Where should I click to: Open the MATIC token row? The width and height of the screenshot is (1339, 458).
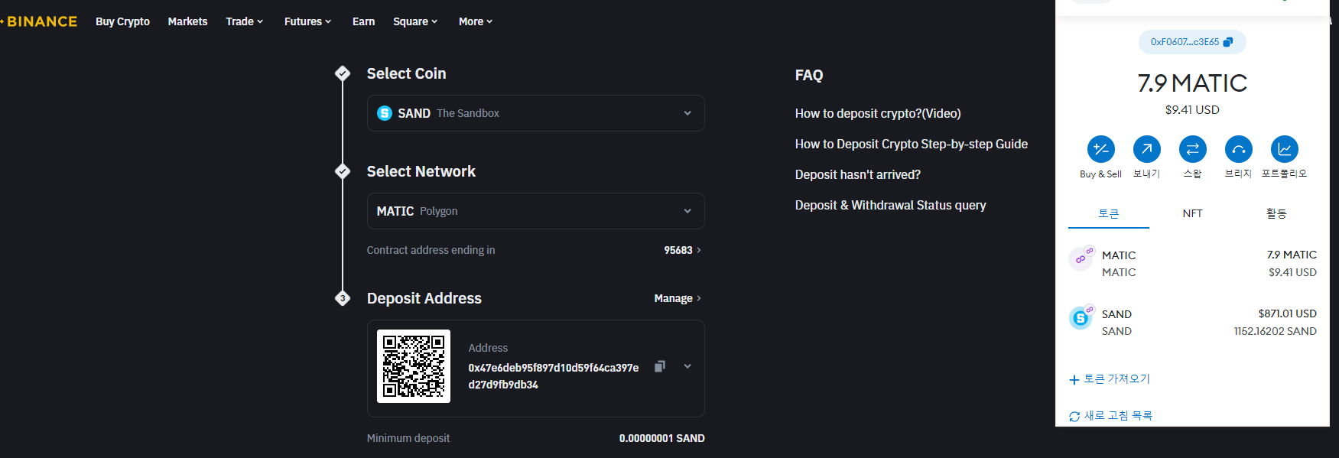pyautogui.click(x=1192, y=263)
